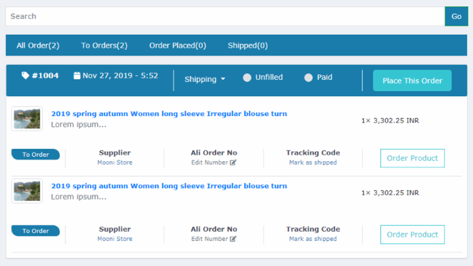473x266 pixels.
Task: Click Mark as shipped on the first product
Action: (313, 162)
